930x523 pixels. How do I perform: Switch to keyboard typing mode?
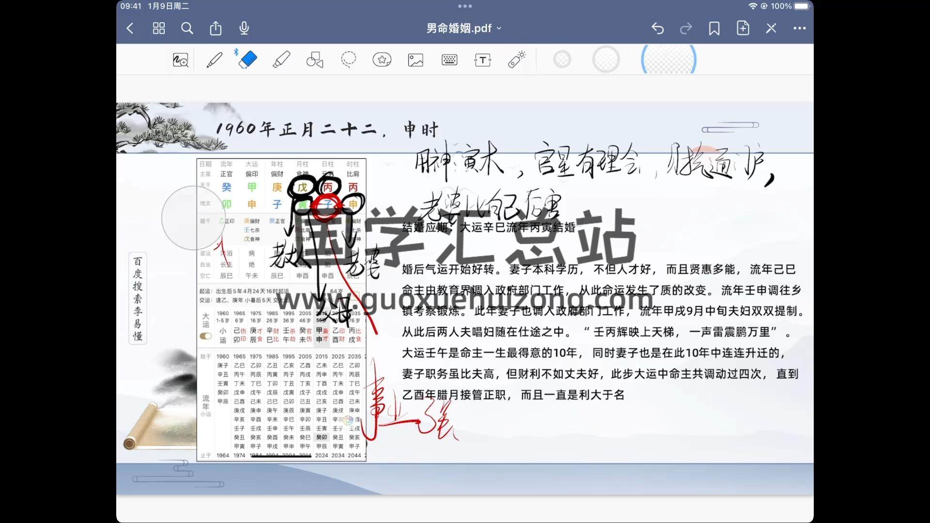click(449, 60)
